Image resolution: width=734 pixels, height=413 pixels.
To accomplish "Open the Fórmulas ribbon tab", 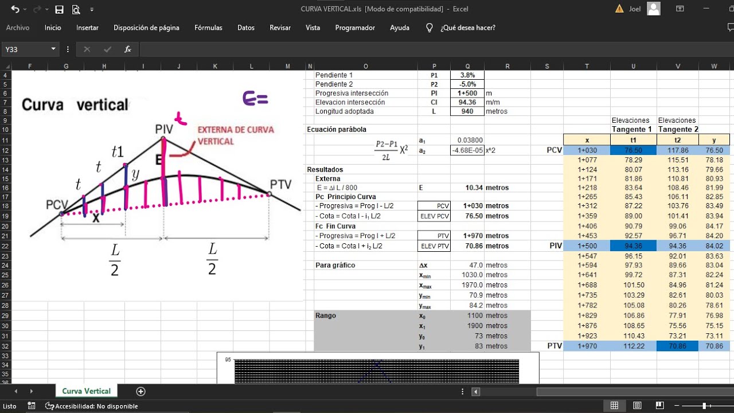I will pos(208,28).
